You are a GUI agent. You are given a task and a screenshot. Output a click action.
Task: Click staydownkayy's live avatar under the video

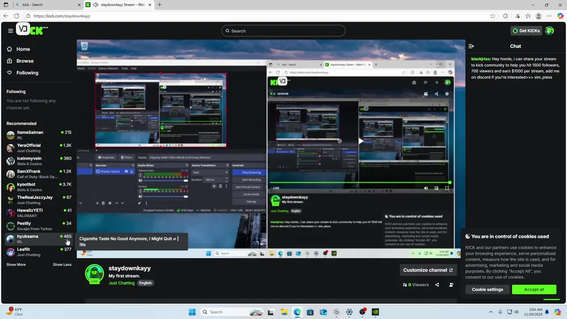click(94, 274)
